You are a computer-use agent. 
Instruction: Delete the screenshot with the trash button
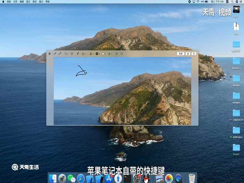click(x=188, y=54)
